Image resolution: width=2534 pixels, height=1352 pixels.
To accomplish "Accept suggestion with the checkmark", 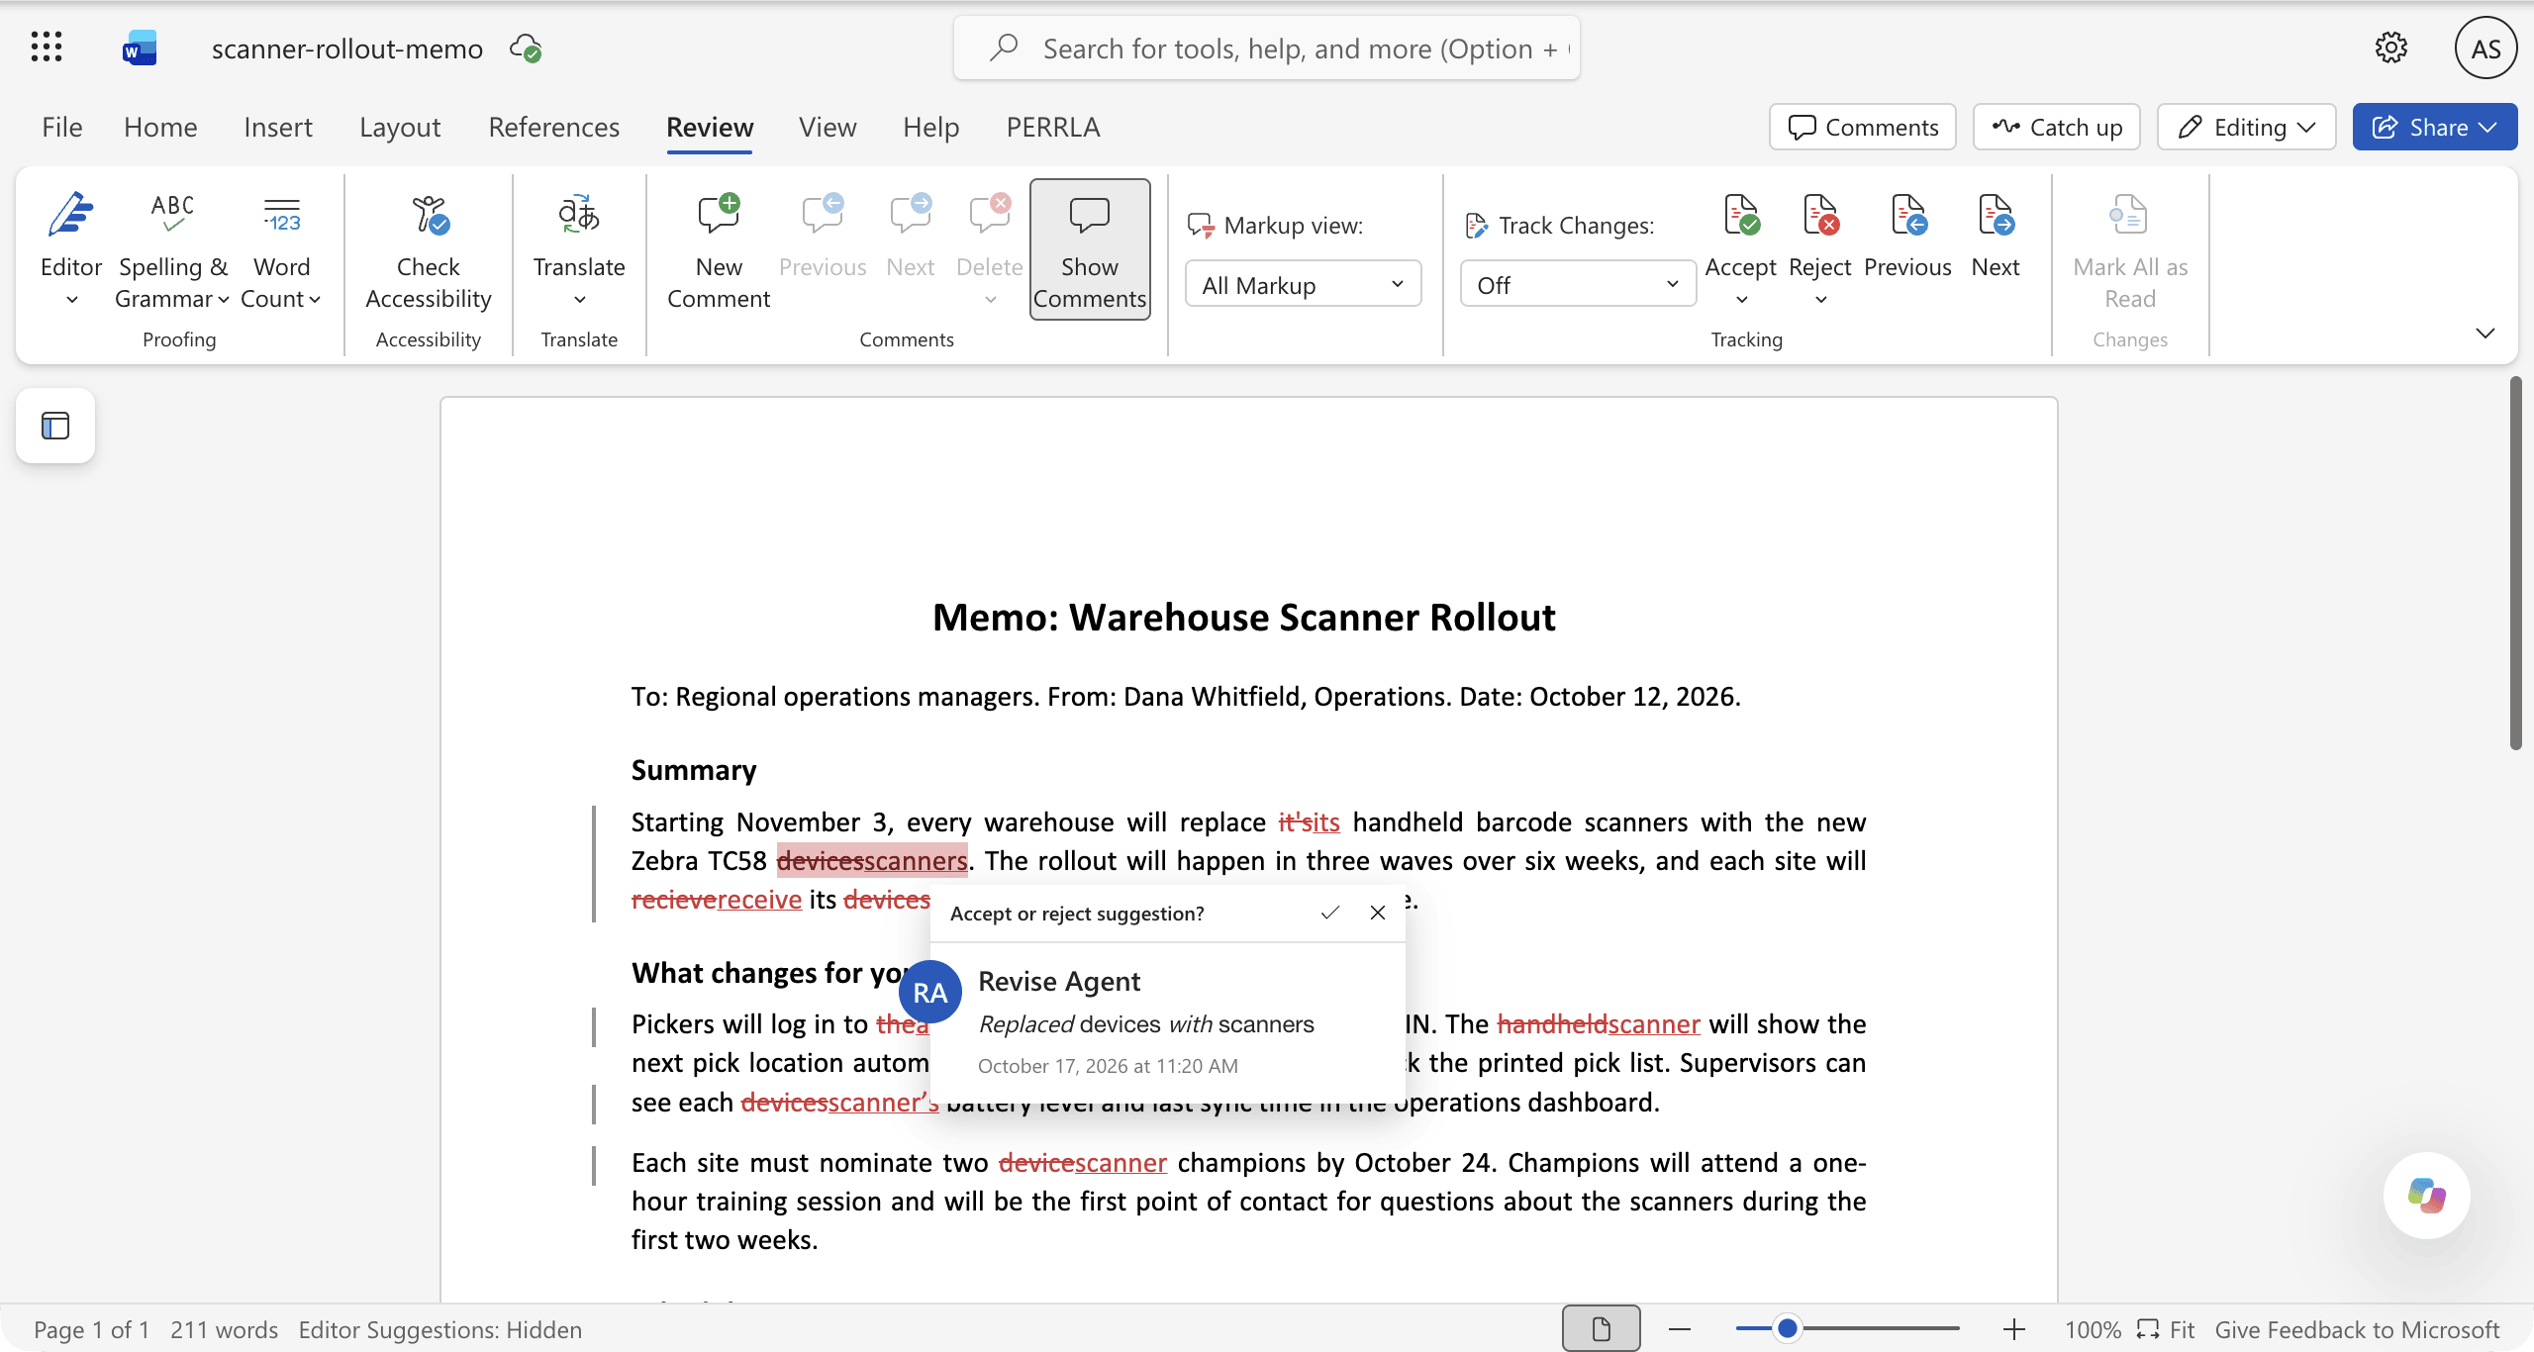I will coord(1330,913).
